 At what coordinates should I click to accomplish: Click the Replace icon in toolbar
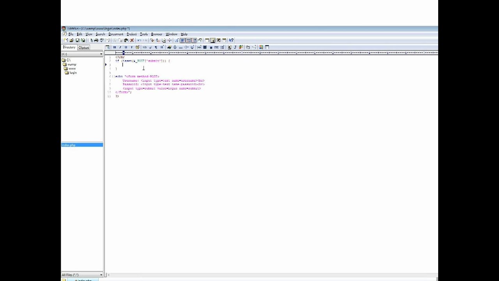(x=158, y=40)
